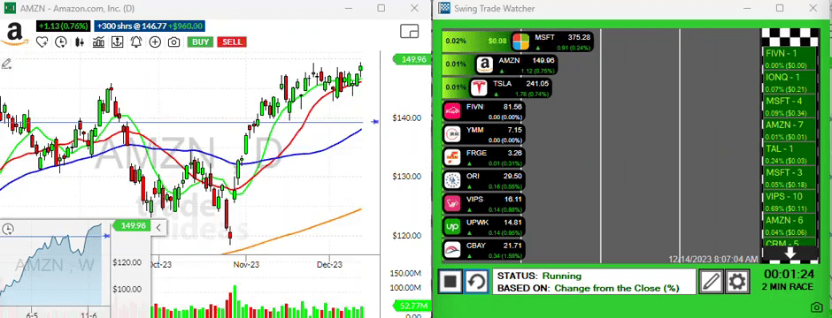Click the green BUY button

coord(200,42)
